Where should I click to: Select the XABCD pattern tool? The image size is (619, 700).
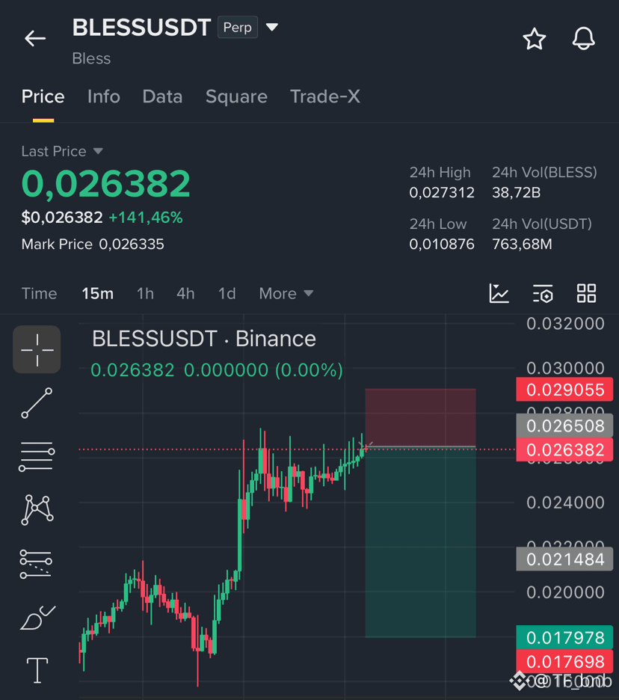pos(37,509)
